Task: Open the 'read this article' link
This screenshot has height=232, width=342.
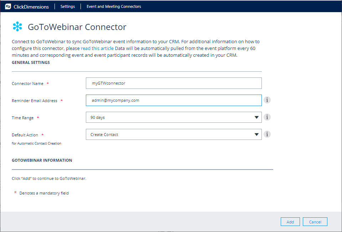Action: [97, 48]
